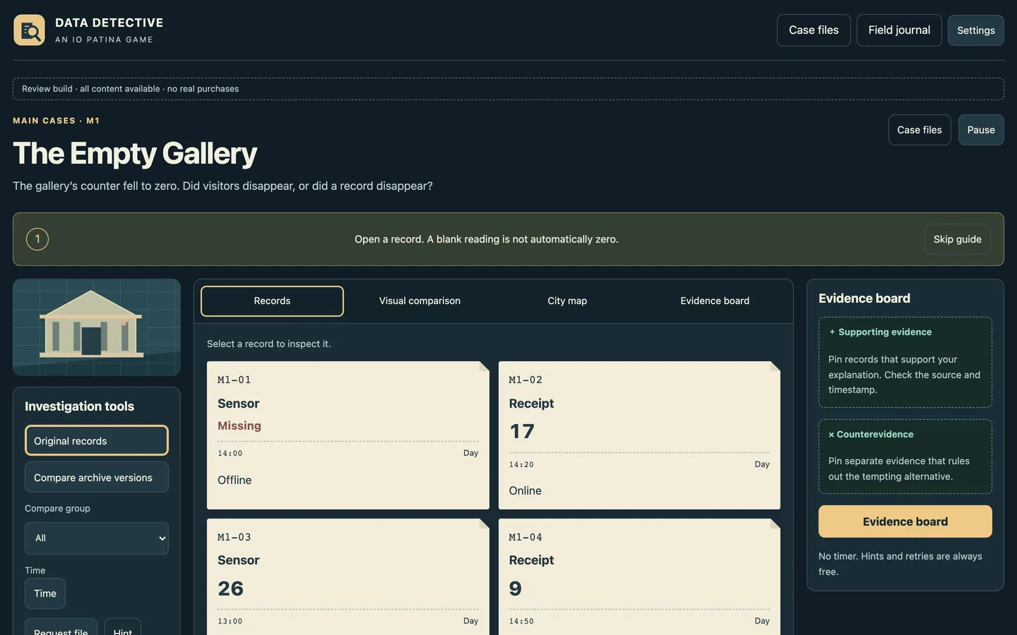Switch to the Records tab
Image resolution: width=1017 pixels, height=635 pixels.
[x=272, y=301]
